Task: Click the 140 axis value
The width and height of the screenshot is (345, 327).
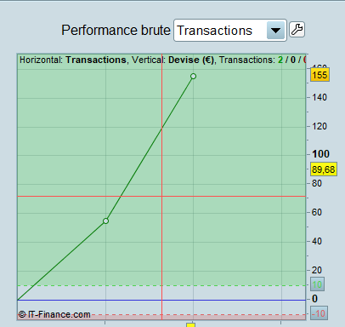Action: [x=320, y=97]
